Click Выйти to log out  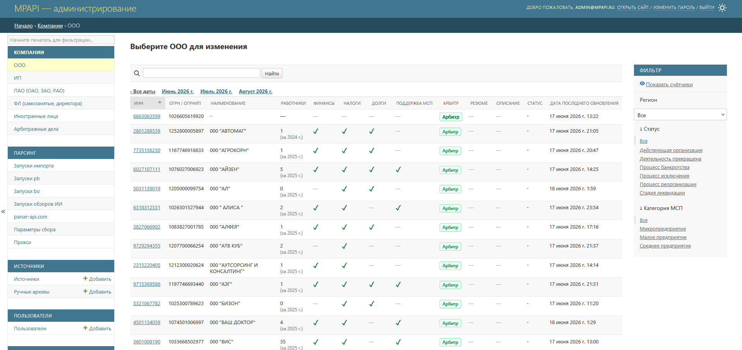tap(707, 7)
